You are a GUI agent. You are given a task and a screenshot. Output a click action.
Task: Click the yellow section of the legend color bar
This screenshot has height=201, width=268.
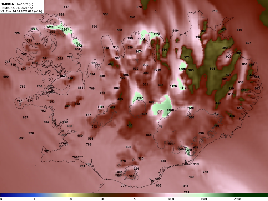[x=68, y=195]
